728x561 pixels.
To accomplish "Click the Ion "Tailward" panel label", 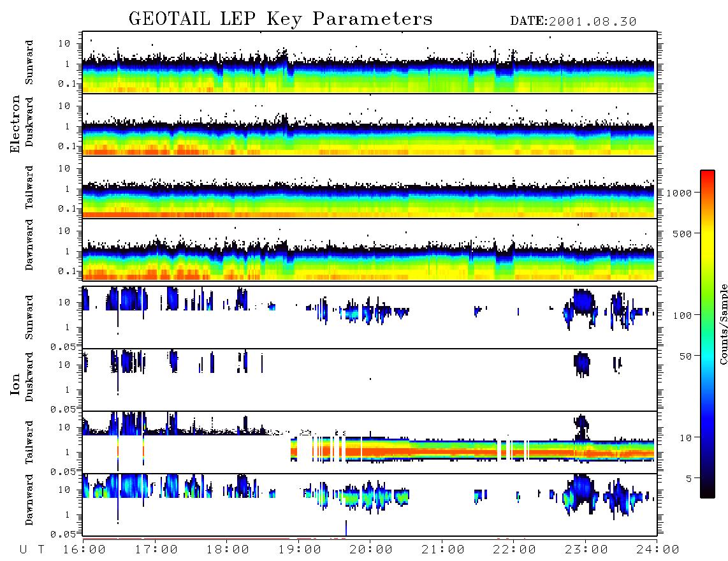I will coord(29,442).
